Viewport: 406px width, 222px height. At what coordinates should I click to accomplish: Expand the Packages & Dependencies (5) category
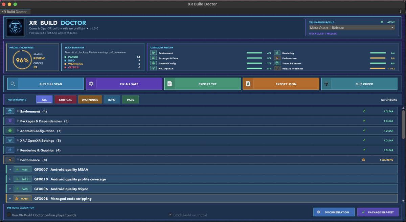18,121
